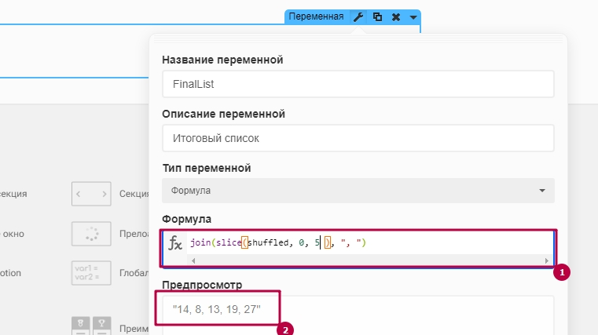Pick the section slider element icon
The height and width of the screenshot is (335, 598).
tap(91, 194)
